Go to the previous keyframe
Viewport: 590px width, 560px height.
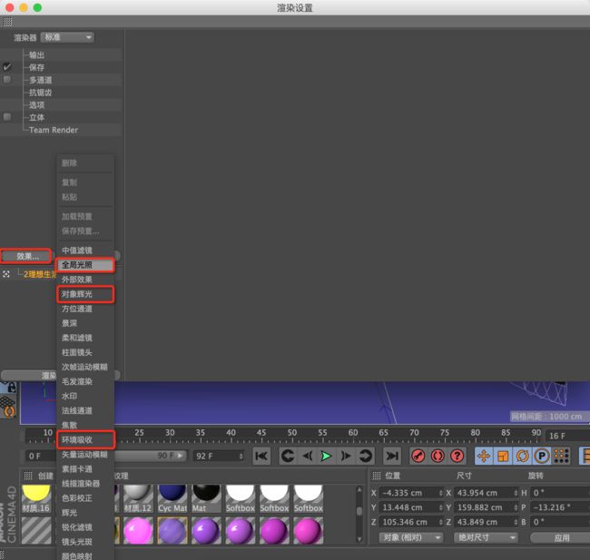288,457
